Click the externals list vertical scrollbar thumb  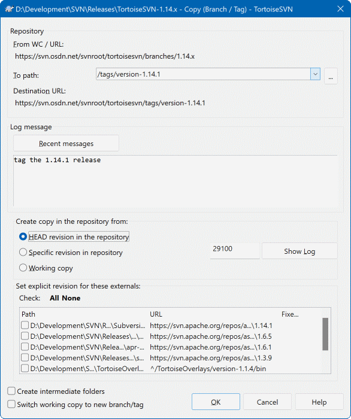(325, 334)
